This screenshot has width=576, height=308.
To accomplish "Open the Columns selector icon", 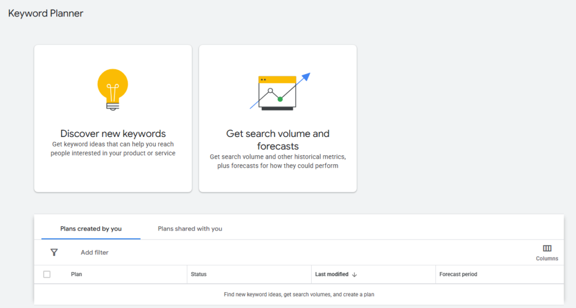I will tap(547, 249).
